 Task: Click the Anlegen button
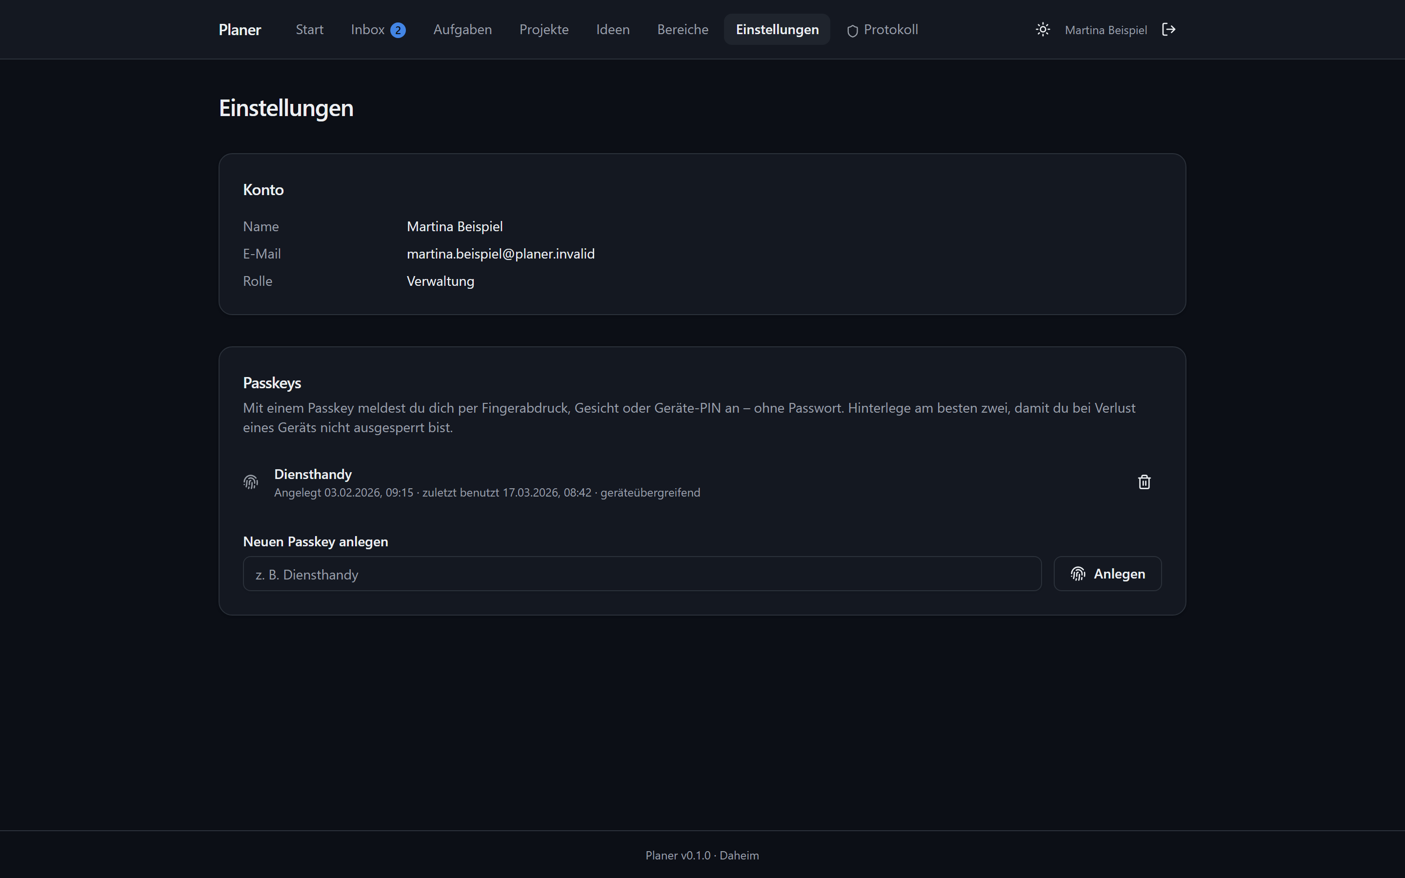point(1107,574)
